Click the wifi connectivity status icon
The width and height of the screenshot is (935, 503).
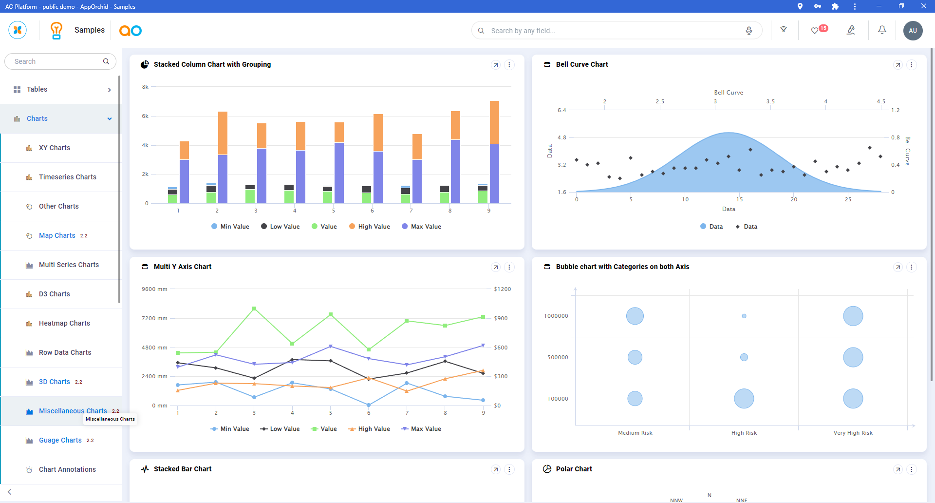(784, 30)
